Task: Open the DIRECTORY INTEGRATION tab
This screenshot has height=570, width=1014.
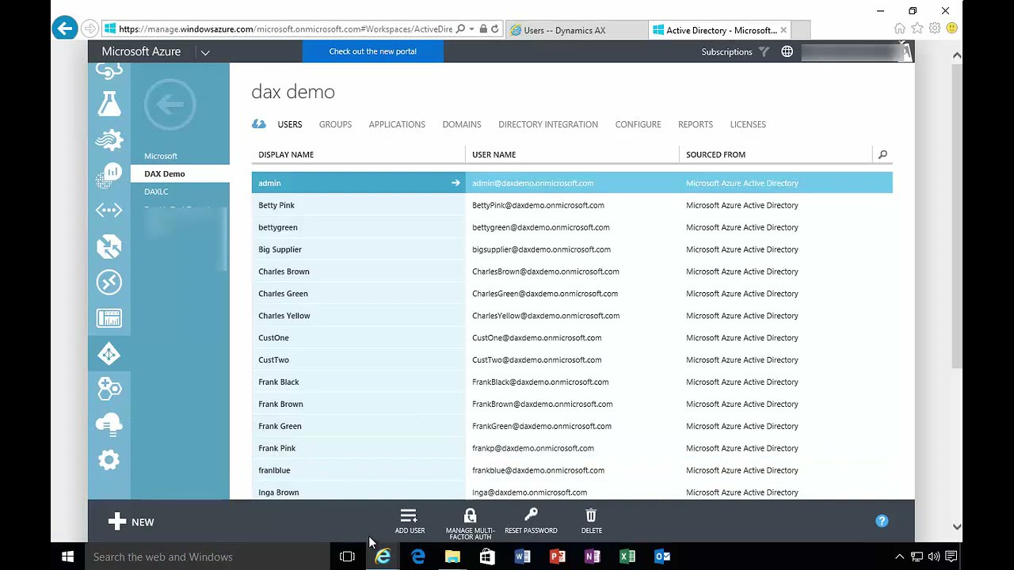Action: 548,124
